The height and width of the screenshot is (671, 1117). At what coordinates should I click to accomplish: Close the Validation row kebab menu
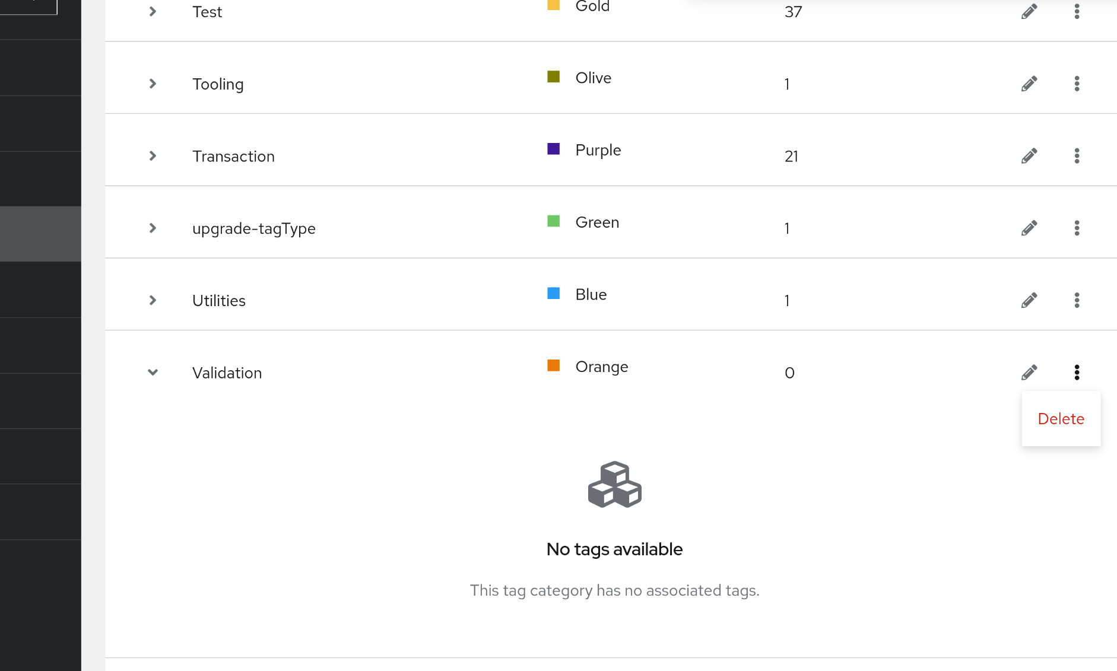[x=1077, y=373]
